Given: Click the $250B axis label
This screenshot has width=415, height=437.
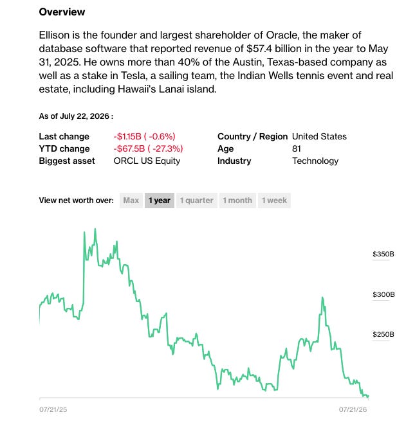Looking at the screenshot, I should (383, 334).
